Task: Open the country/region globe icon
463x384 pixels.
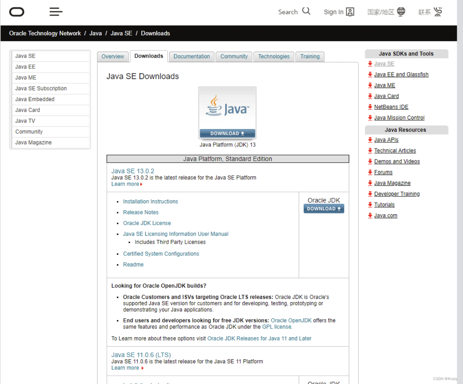Action: [x=401, y=12]
